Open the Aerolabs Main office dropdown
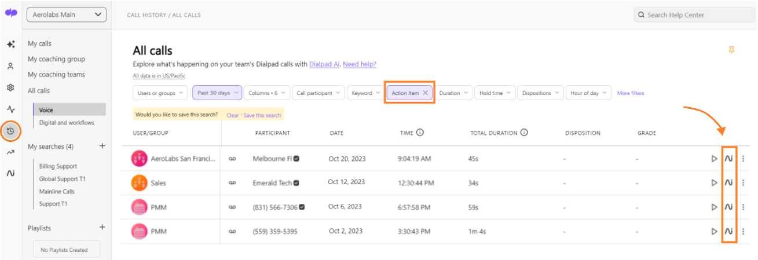 [67, 14]
